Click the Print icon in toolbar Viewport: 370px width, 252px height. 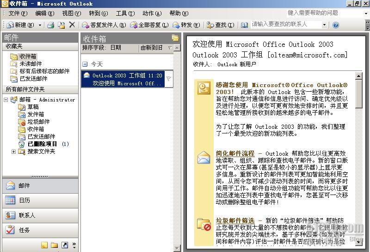50,25
